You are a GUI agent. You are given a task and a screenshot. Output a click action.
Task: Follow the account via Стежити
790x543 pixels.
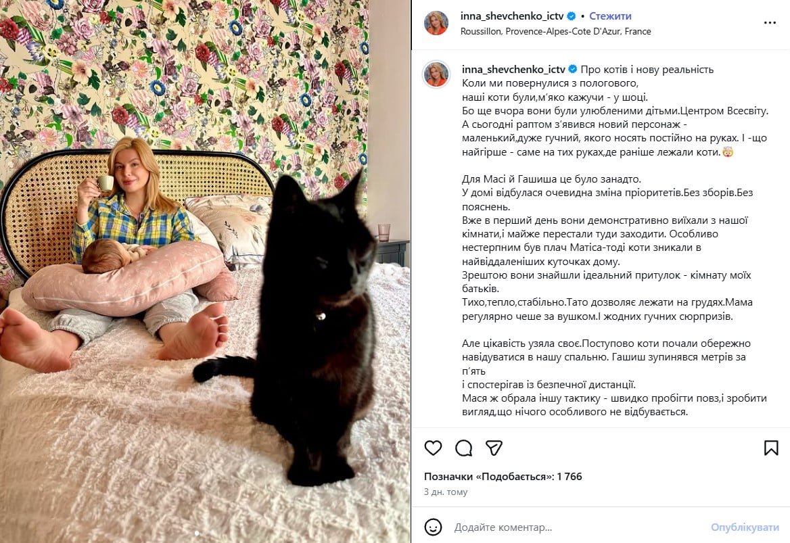[610, 16]
